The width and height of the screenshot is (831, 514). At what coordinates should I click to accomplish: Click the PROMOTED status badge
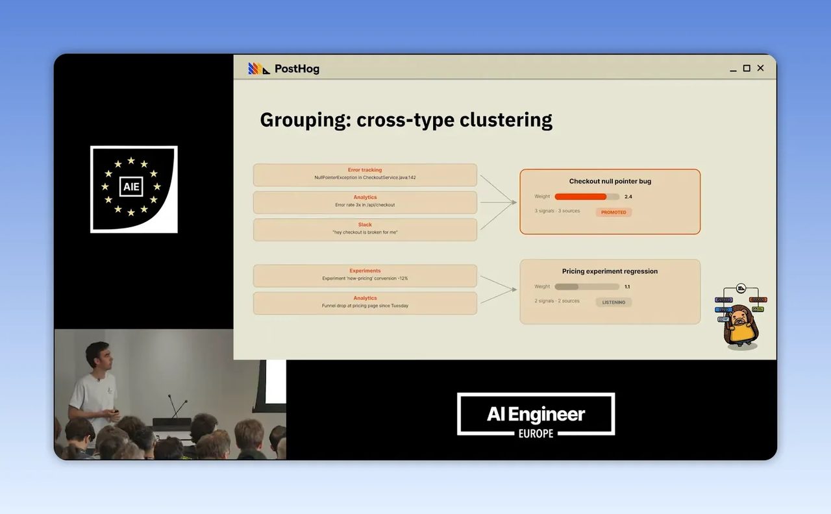[x=614, y=212]
